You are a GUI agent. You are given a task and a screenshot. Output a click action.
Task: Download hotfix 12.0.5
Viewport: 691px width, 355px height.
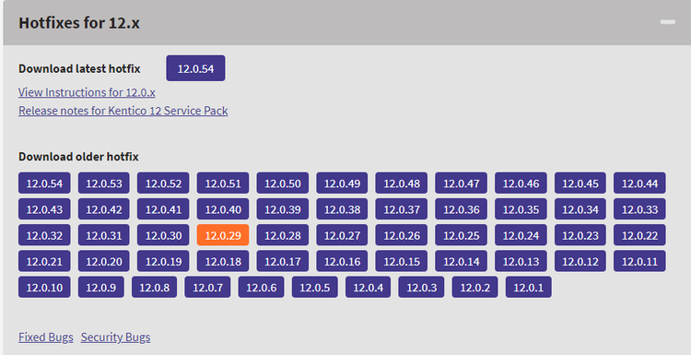click(315, 287)
